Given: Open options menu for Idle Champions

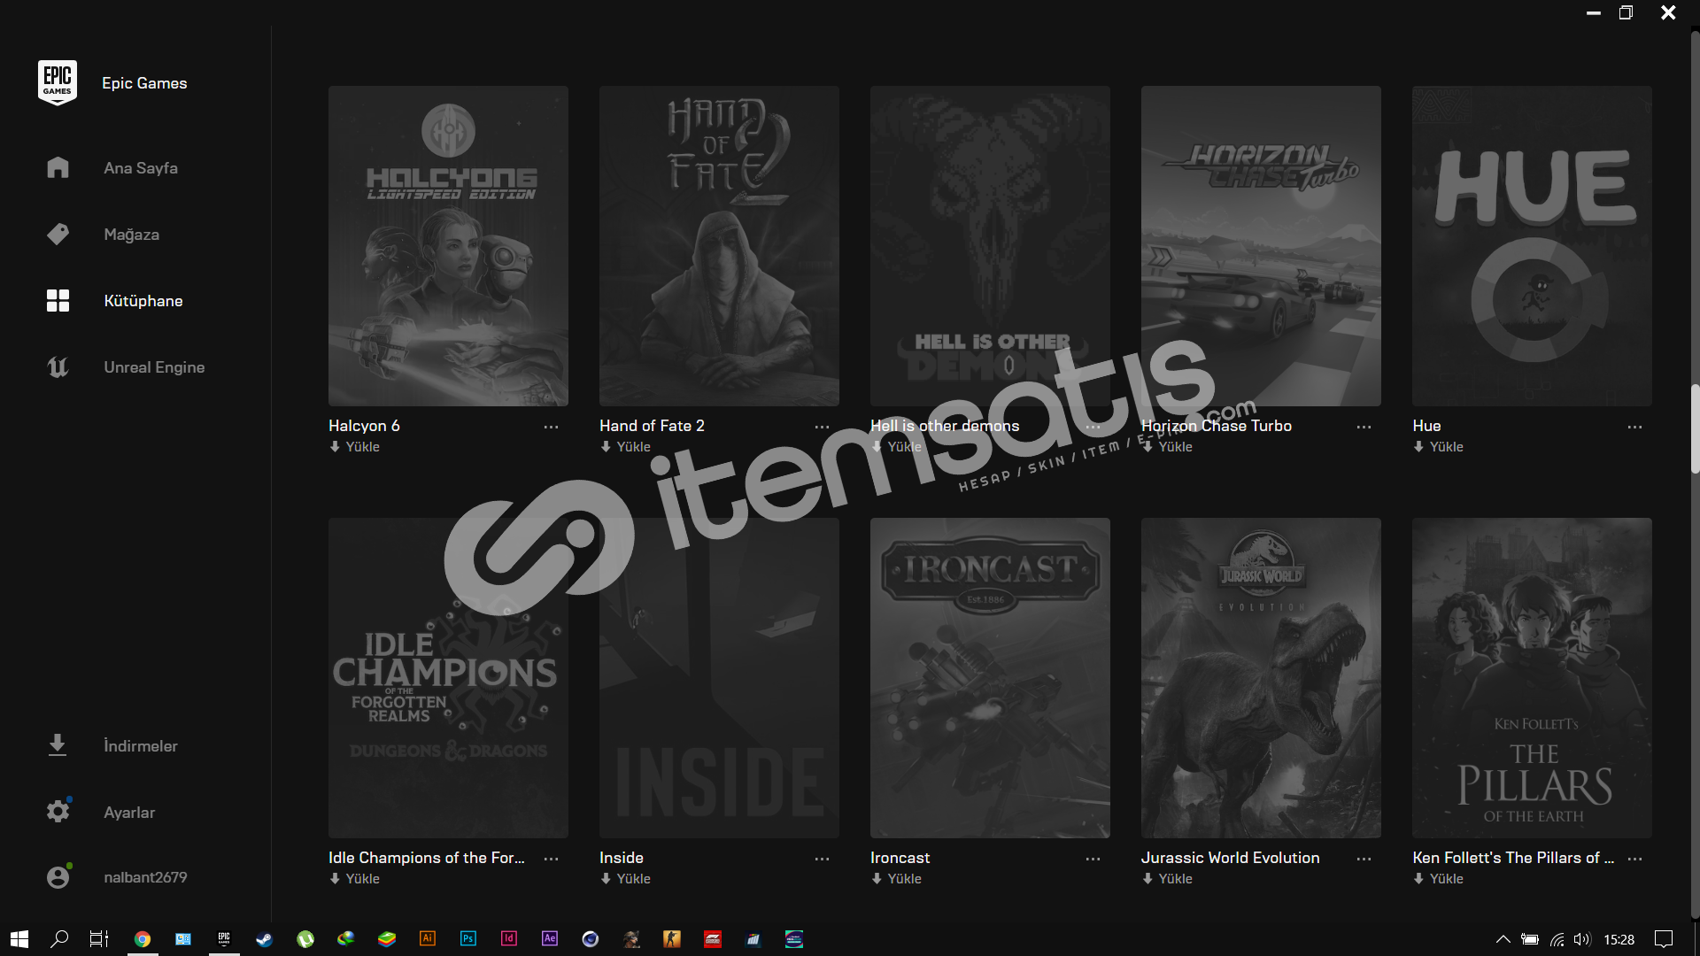Looking at the screenshot, I should (x=551, y=859).
